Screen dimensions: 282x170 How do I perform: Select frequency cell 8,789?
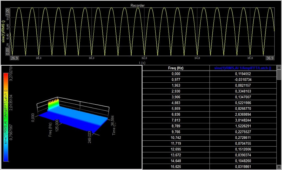(x=176, y=126)
